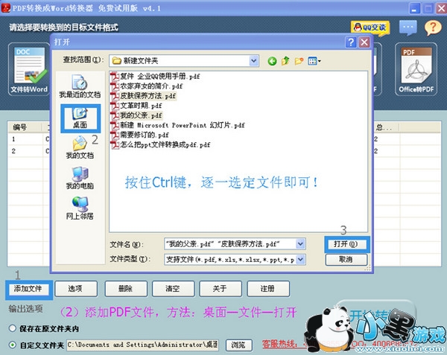Select file 皮肤保养方法.pdf
The height and width of the screenshot is (355, 447).
coord(143,96)
